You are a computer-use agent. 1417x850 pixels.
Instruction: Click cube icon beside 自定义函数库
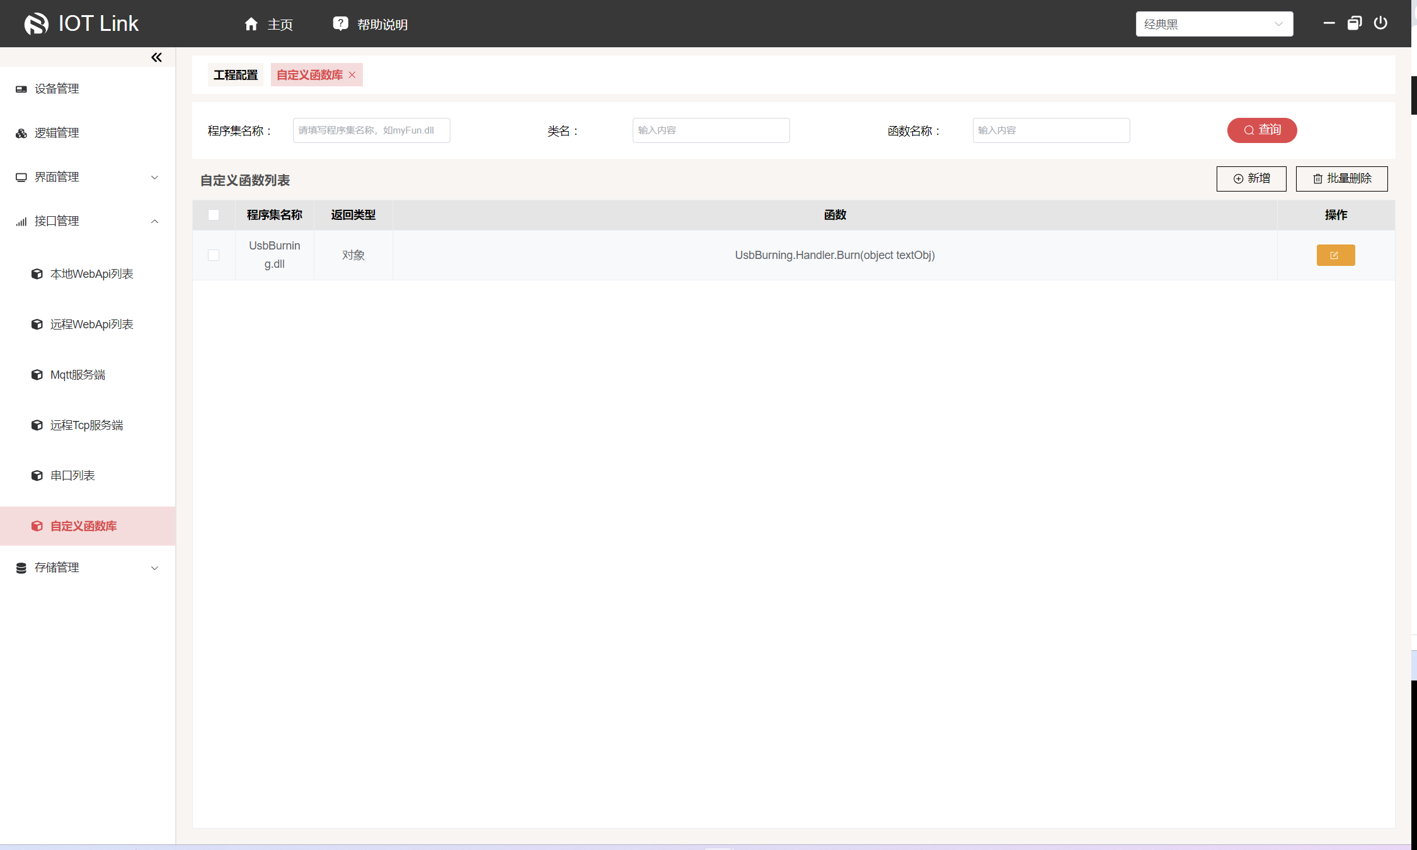pos(37,526)
